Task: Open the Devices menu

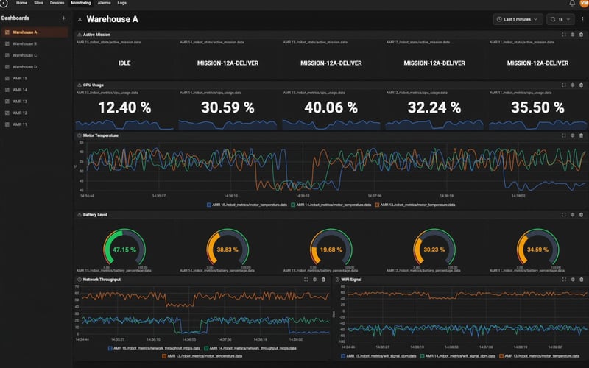Action: (x=57, y=3)
